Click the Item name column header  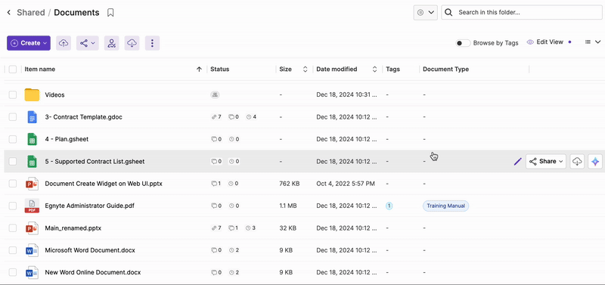tap(40, 70)
